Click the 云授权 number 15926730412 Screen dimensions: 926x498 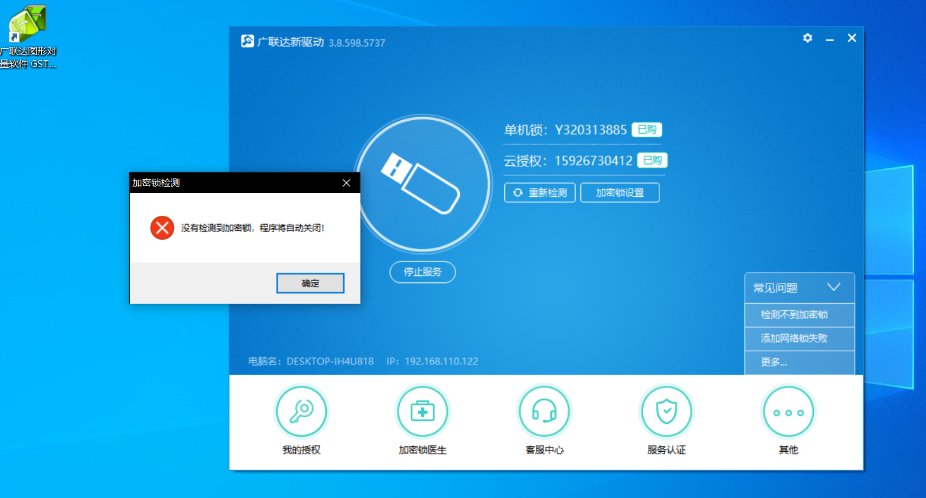[593, 161]
